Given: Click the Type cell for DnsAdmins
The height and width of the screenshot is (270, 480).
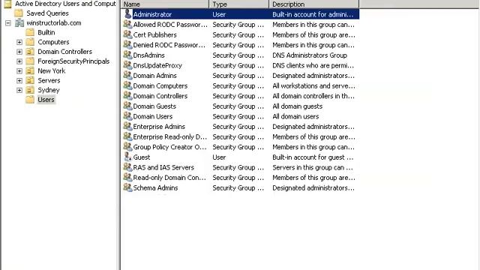Looking at the screenshot, I should coord(238,55).
